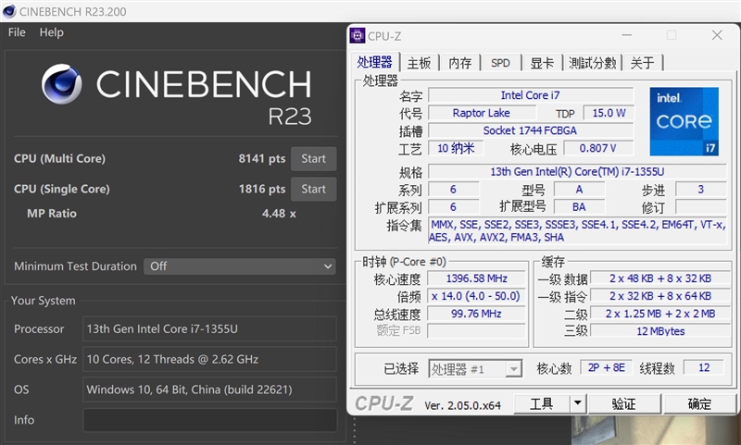The height and width of the screenshot is (445, 741).
Task: Click the Cinebench app icon in title bar
Action: point(9,11)
